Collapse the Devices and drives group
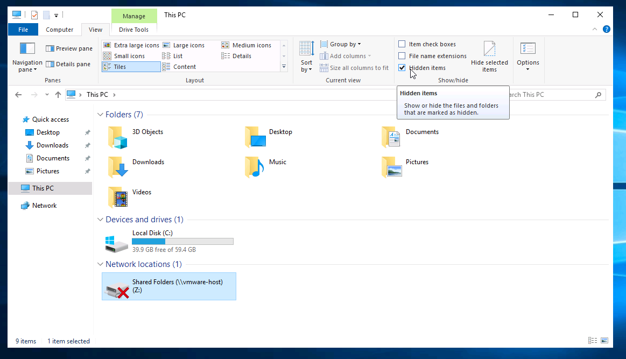Viewport: 626px width, 359px height. 100,220
